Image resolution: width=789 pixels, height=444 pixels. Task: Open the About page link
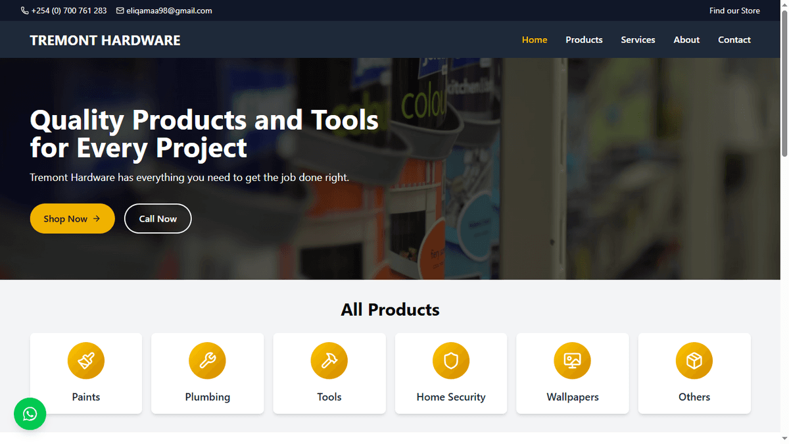(686, 40)
